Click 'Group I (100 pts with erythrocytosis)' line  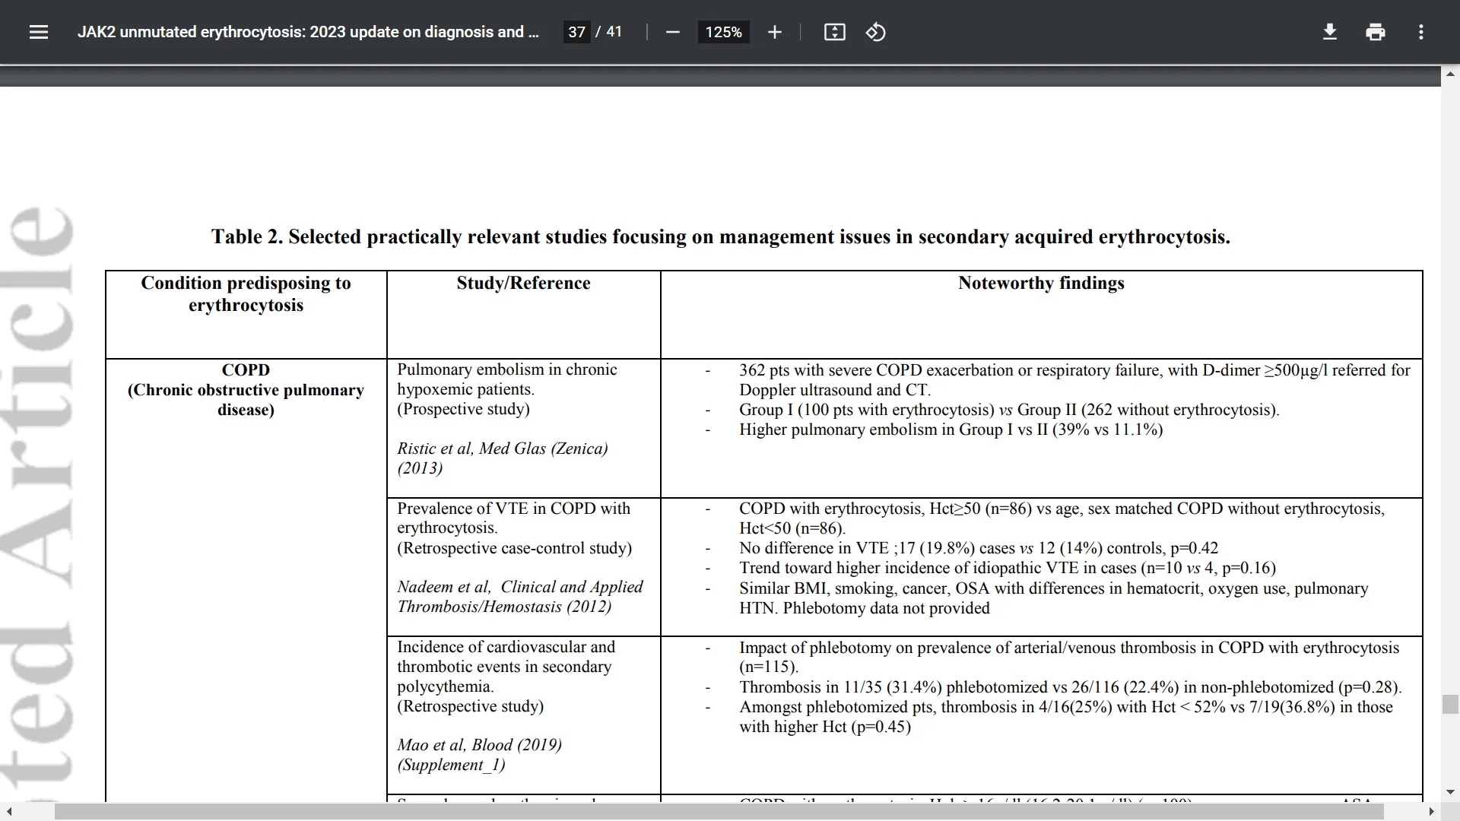[x=1009, y=410]
